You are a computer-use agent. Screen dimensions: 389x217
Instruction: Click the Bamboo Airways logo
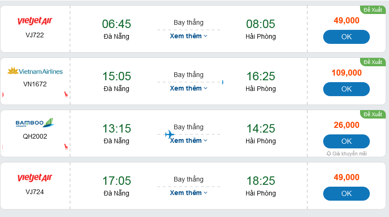[35, 123]
